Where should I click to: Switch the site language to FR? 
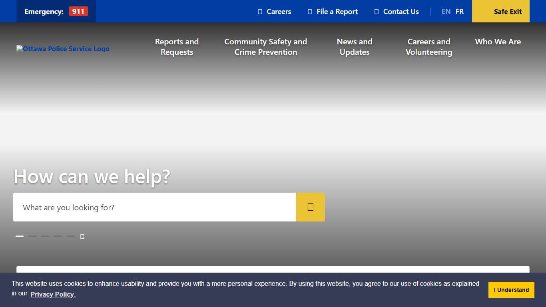coord(460,12)
